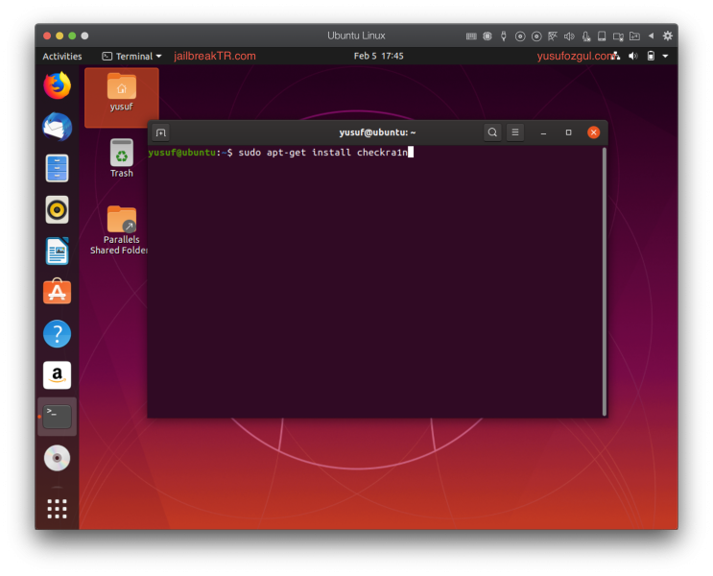Launch the Amazon dock shortcut

pos(58,375)
